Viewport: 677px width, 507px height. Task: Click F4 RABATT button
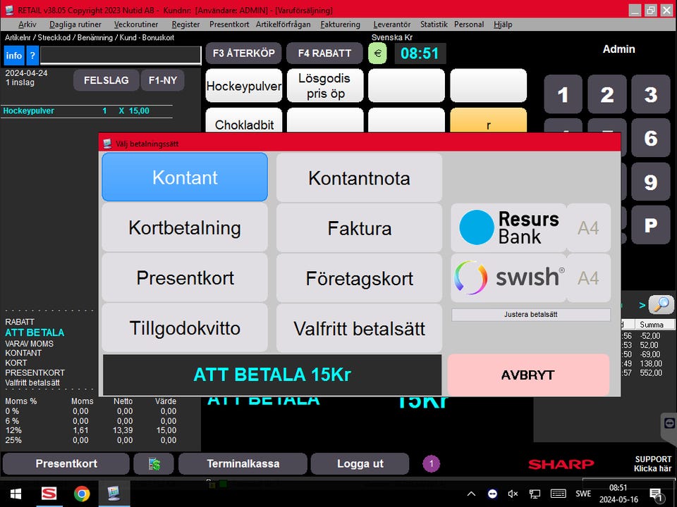click(x=324, y=54)
